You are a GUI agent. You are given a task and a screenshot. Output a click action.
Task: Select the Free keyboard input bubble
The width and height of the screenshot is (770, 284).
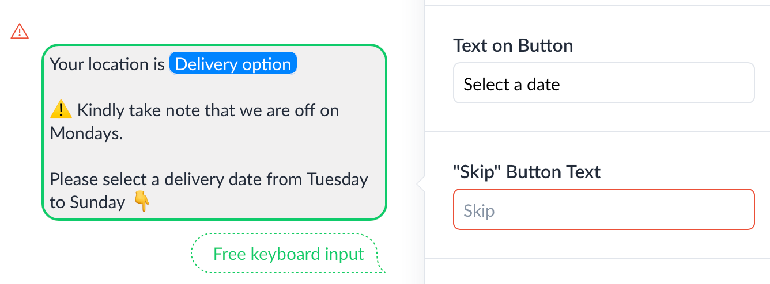[288, 254]
